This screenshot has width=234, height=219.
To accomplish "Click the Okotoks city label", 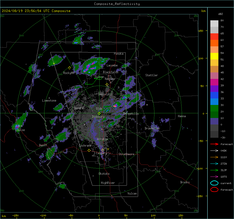I will coord(104,173).
